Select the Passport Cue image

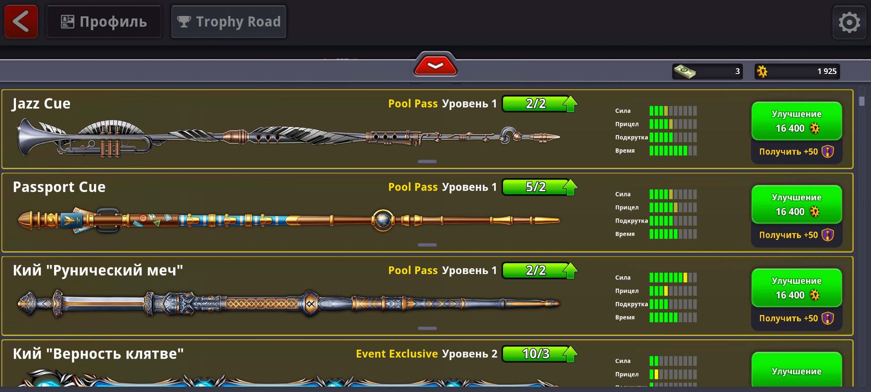pyautogui.click(x=289, y=220)
